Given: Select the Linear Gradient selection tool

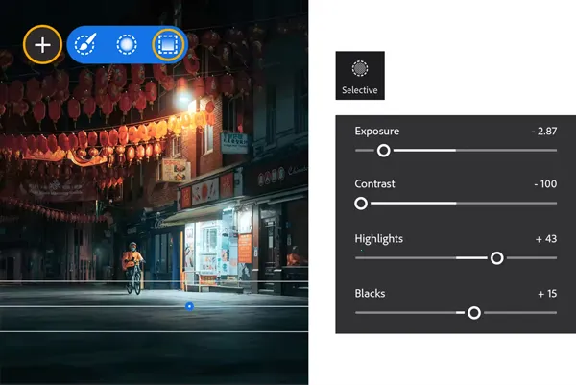Looking at the screenshot, I should point(168,44).
